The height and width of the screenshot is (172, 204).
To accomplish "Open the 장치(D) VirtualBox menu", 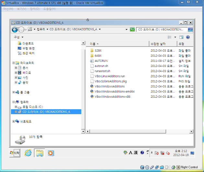I will tap(35, 9).
